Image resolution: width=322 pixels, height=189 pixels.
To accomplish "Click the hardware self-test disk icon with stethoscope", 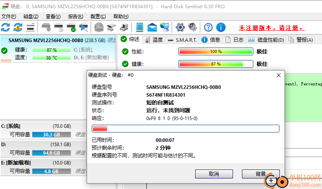I will (46, 27).
